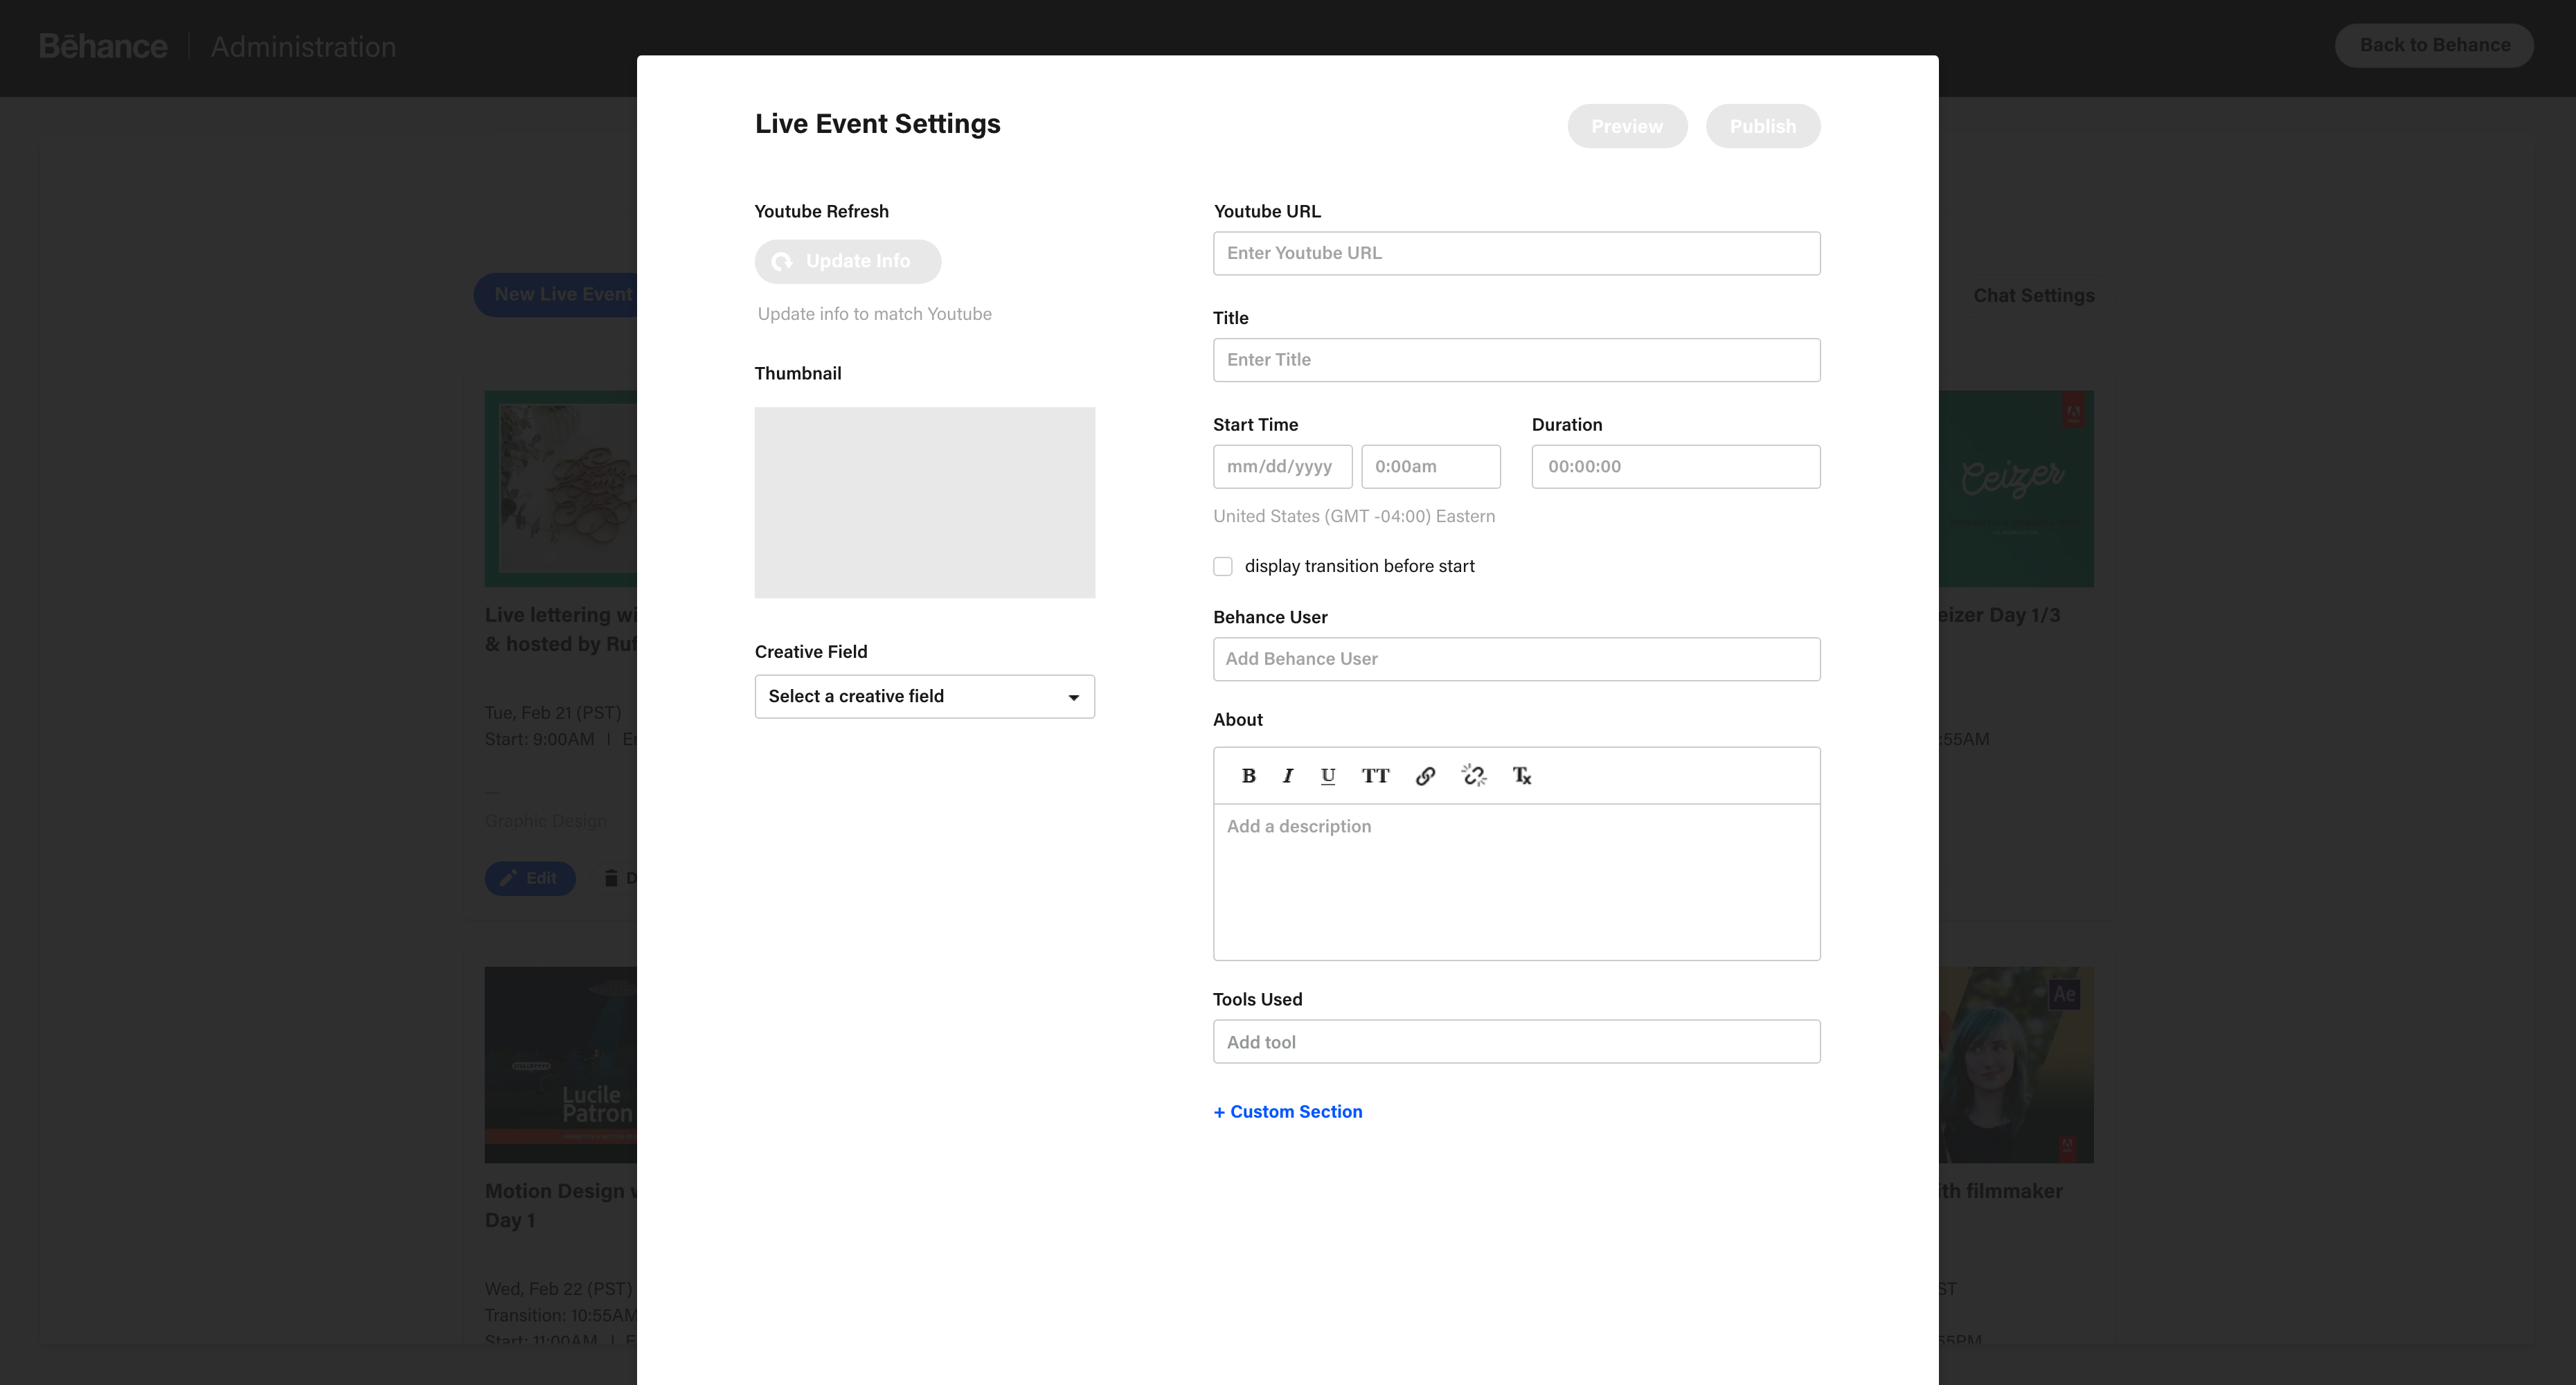
Task: Add a Custom Section link
Action: pyautogui.click(x=1288, y=1112)
